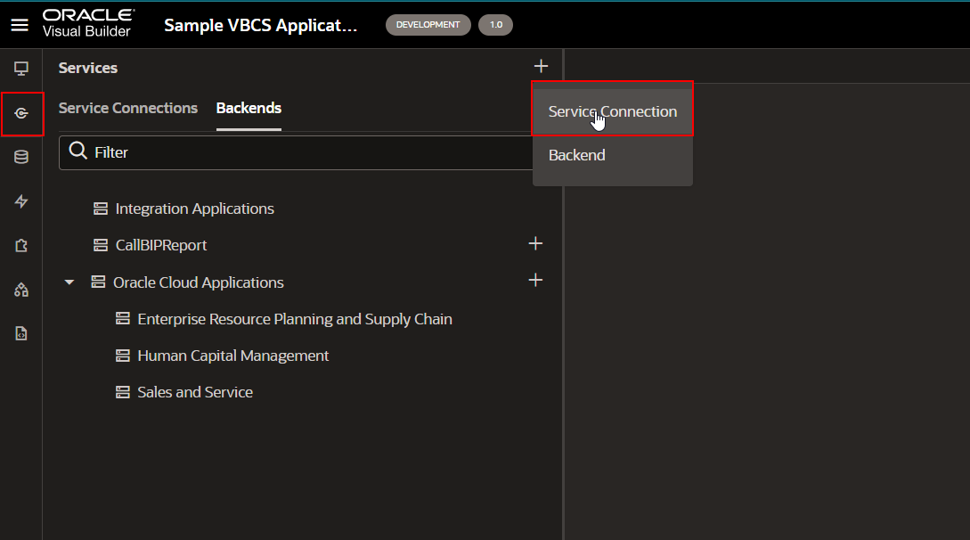Click the Services panel heading
The width and height of the screenshot is (970, 540).
pyautogui.click(x=88, y=68)
